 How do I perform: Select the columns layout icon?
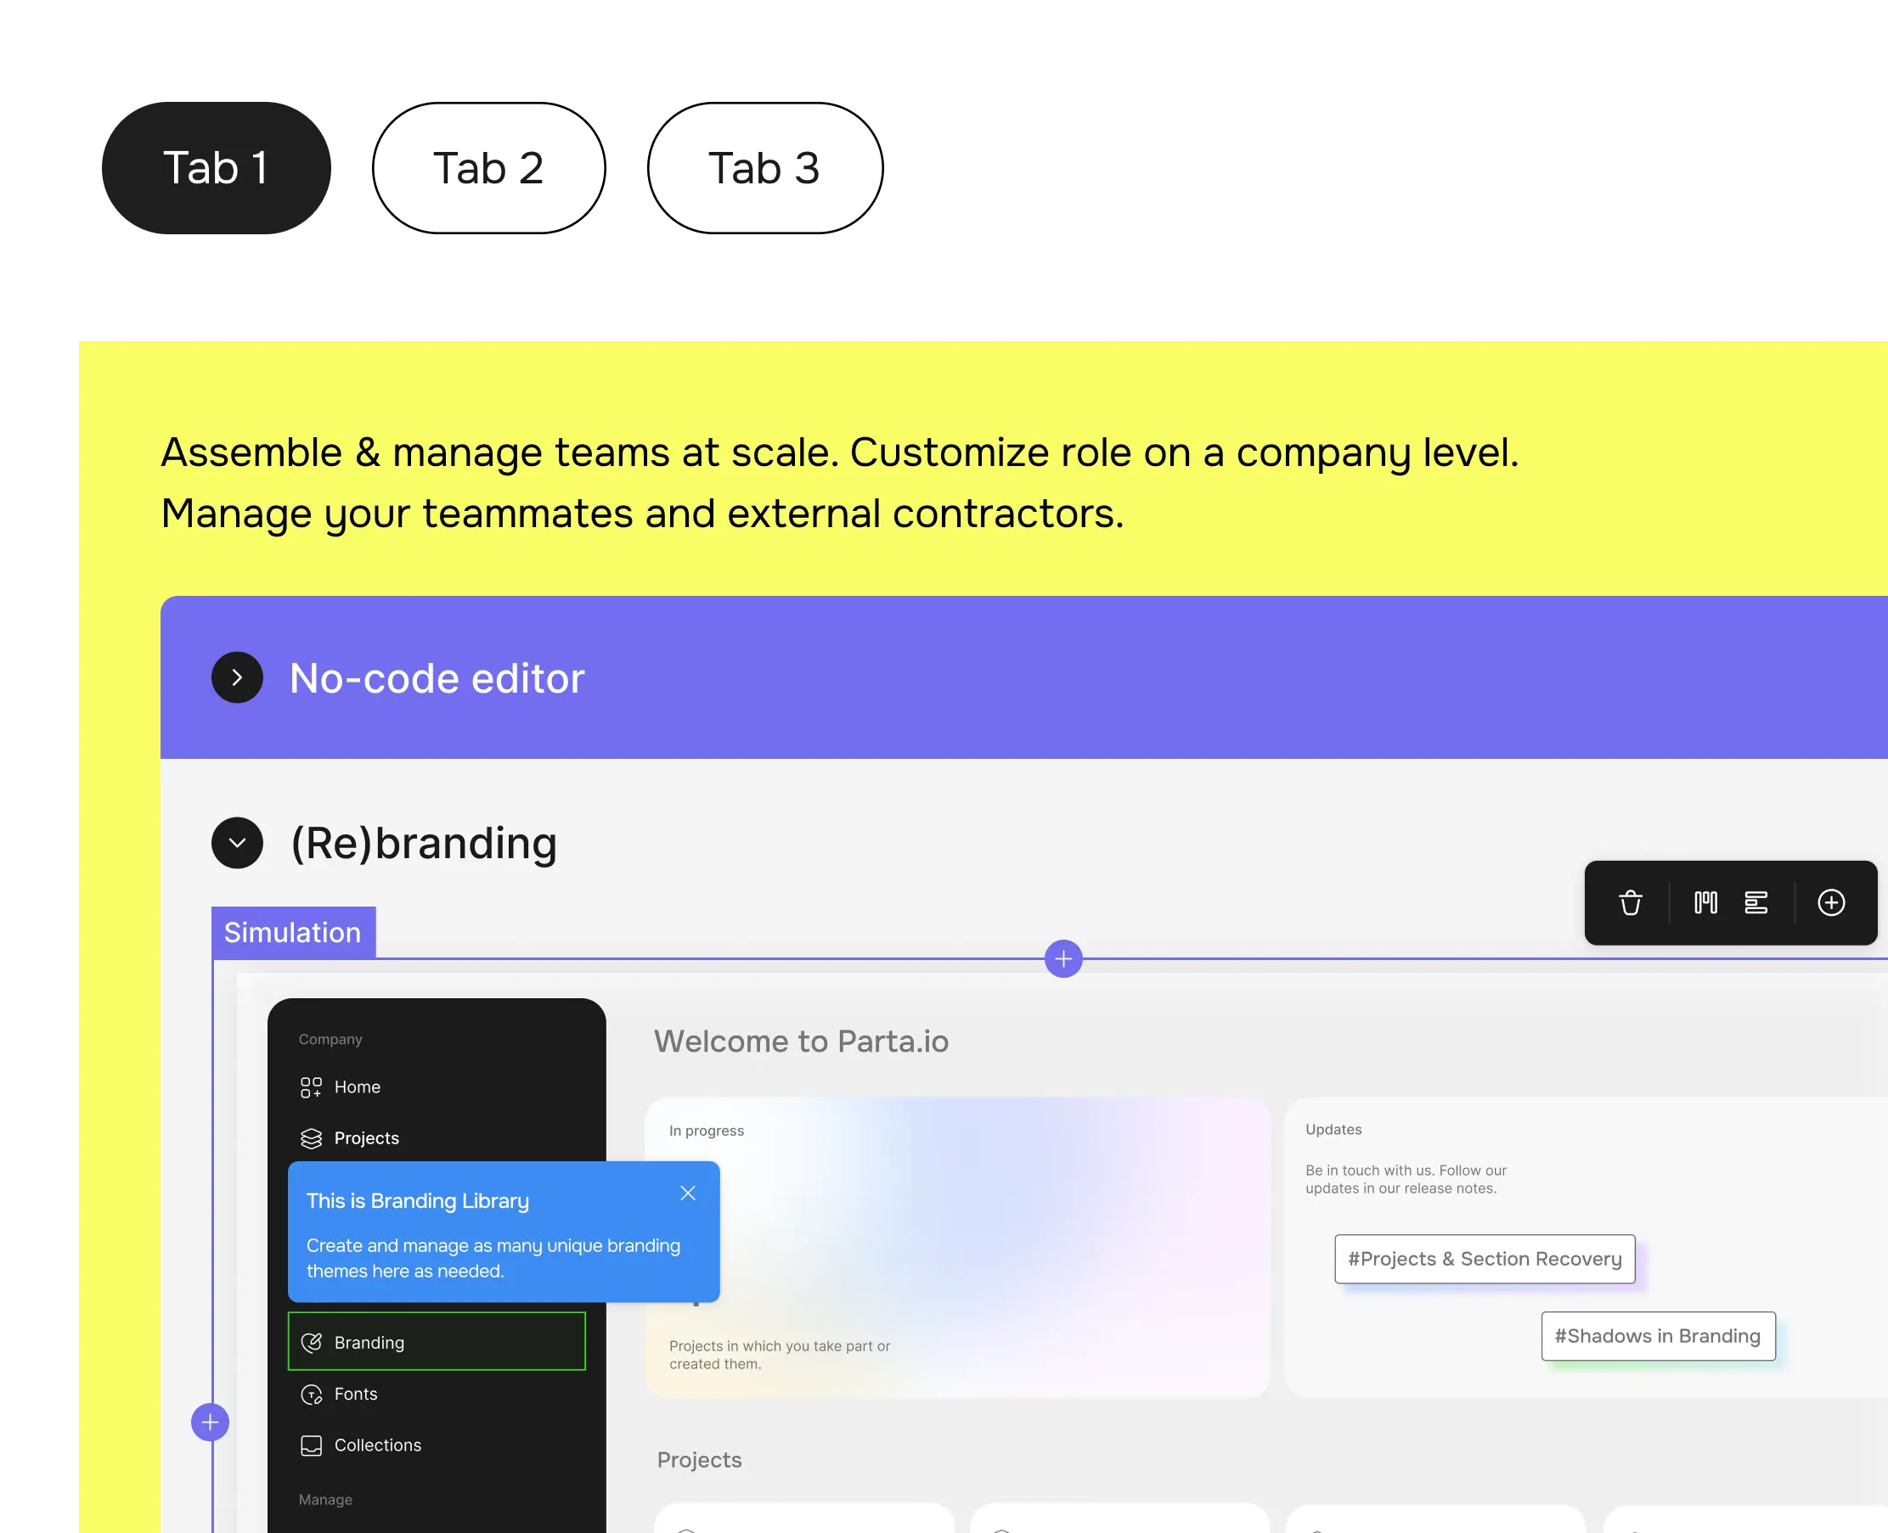click(x=1705, y=902)
